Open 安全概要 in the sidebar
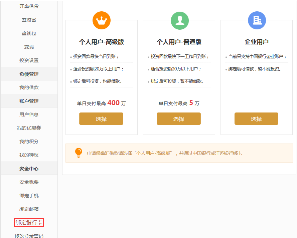The width and height of the screenshot is (297, 238). click(x=29, y=182)
